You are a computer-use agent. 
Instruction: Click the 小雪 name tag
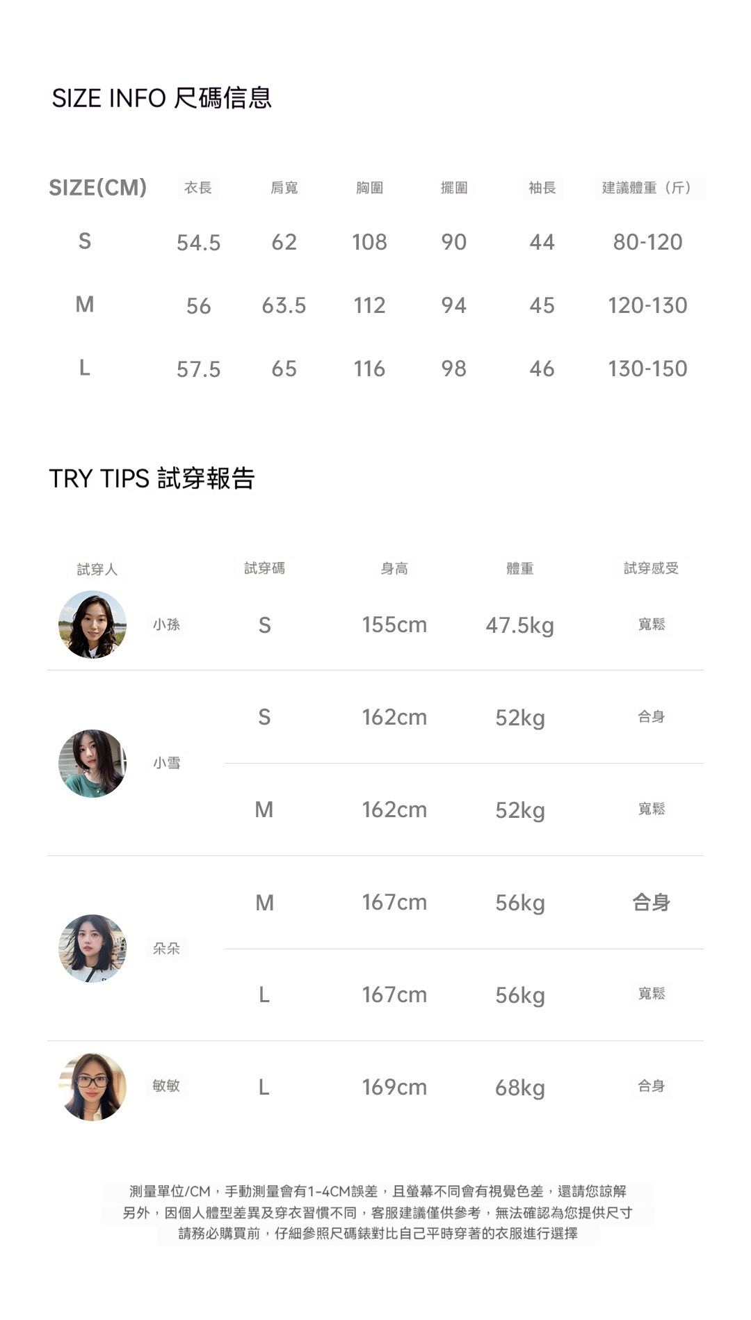167,763
